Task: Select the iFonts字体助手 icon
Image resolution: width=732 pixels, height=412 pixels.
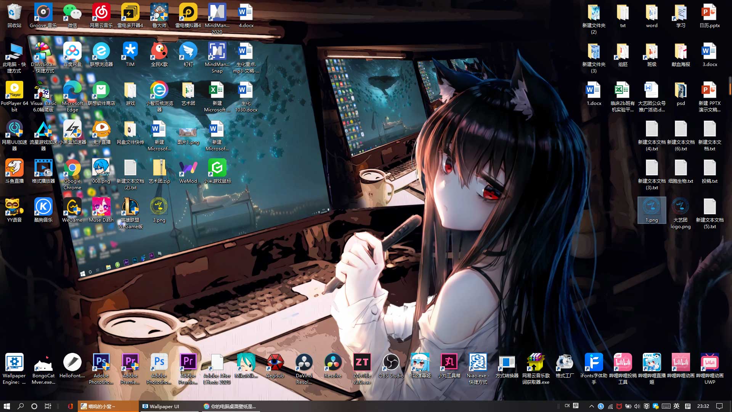Action: (594, 369)
